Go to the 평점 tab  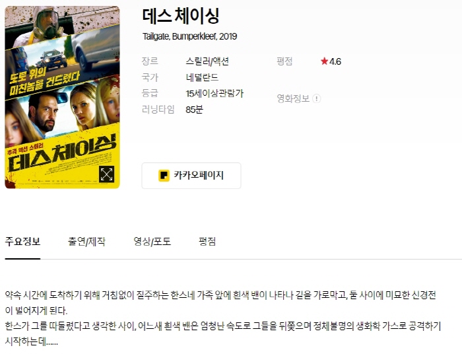[207, 242]
